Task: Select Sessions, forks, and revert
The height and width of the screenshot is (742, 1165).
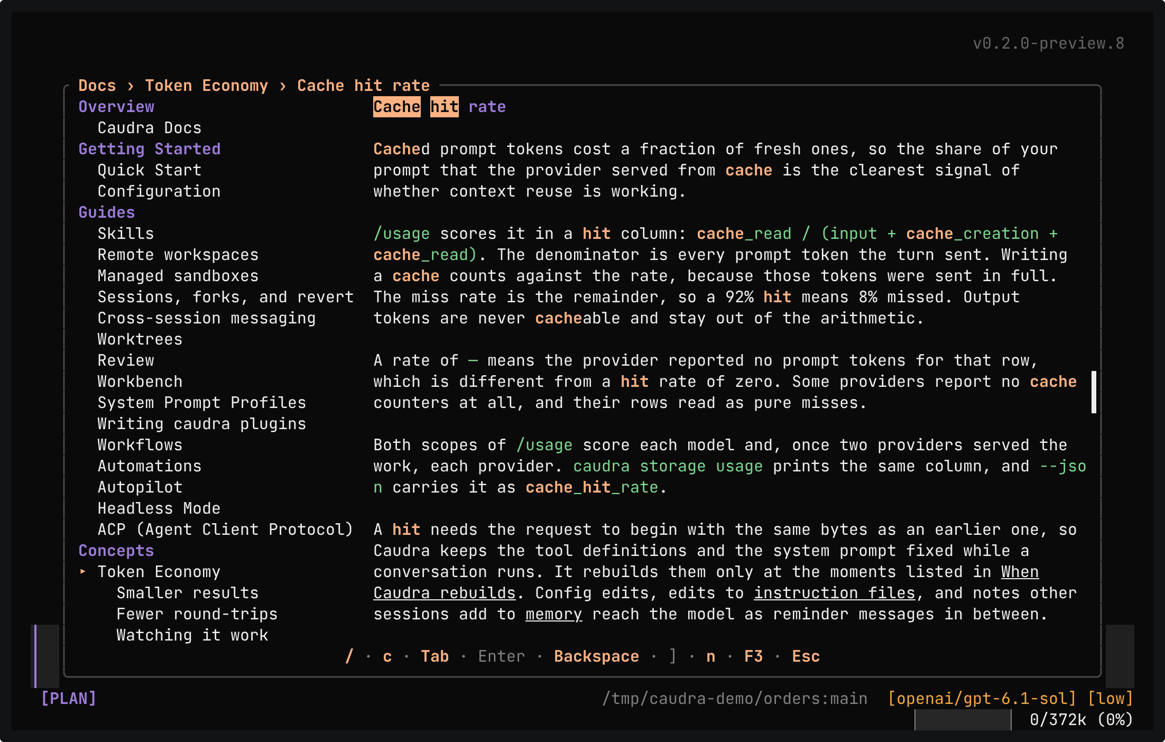Action: [226, 297]
